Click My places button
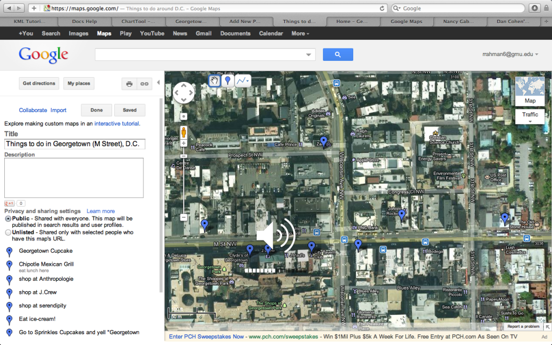The width and height of the screenshot is (552, 345). pyautogui.click(x=79, y=84)
